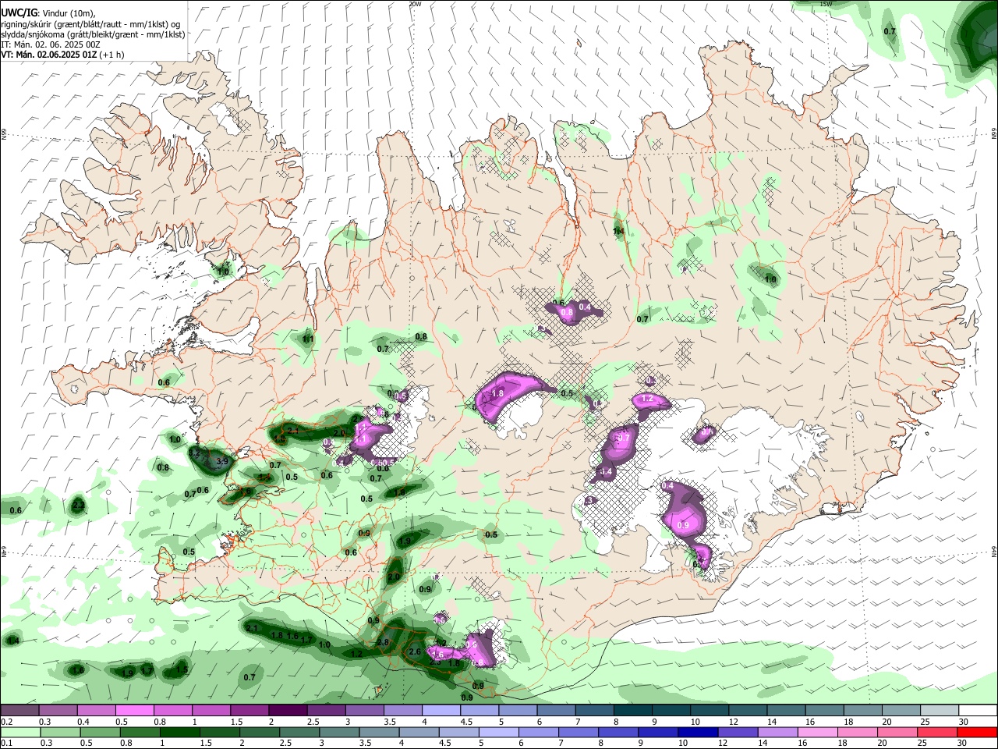The width and height of the screenshot is (998, 749).
Task: Click the dark teal 8 swatch in the upper legend row
Action: (x=632, y=710)
